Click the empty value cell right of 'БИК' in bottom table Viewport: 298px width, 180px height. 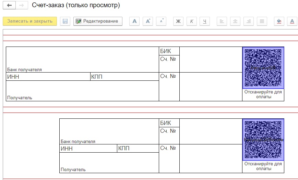pyautogui.click(x=211, y=131)
